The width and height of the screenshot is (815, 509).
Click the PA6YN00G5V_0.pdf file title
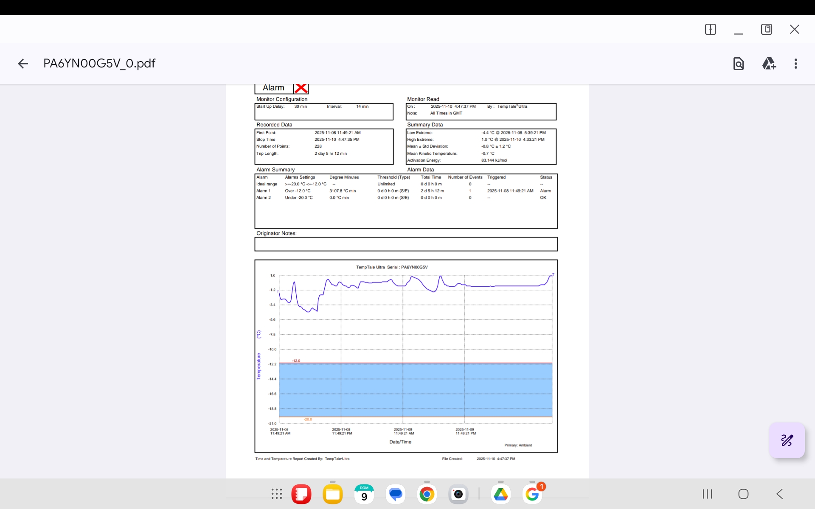tap(99, 64)
